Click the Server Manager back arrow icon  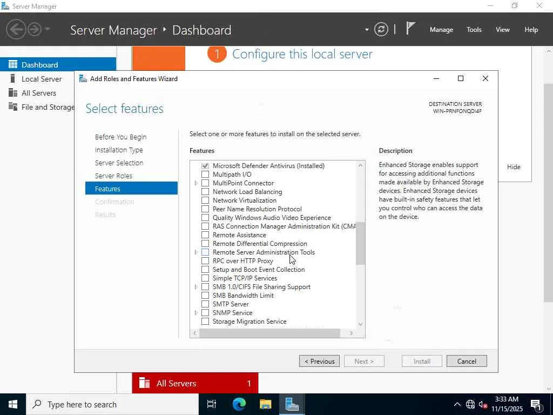(x=16, y=29)
